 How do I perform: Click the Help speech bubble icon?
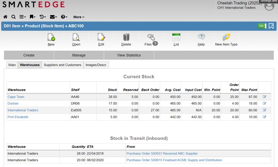tap(201, 37)
